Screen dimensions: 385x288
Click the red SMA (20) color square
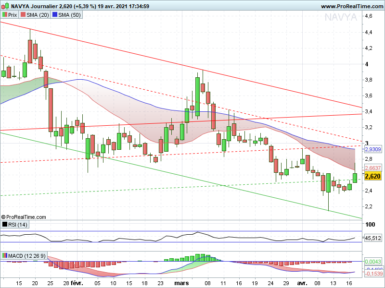coord(23,15)
